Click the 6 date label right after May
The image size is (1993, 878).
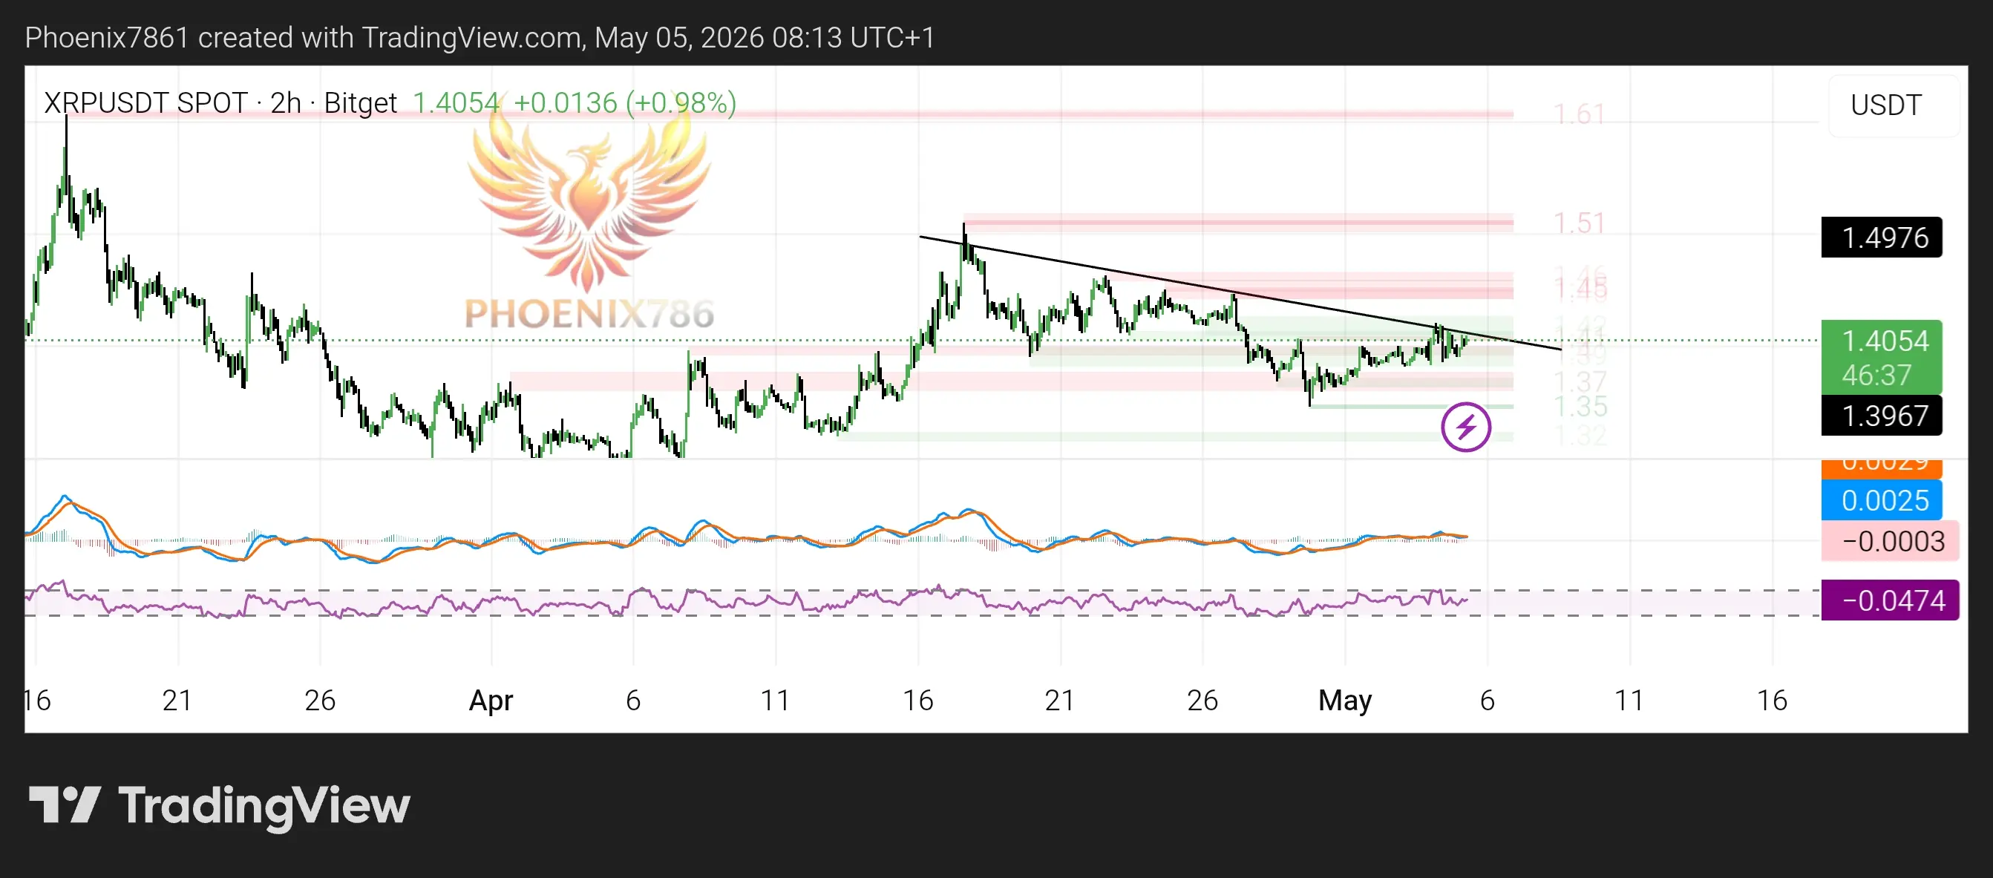(x=1487, y=700)
